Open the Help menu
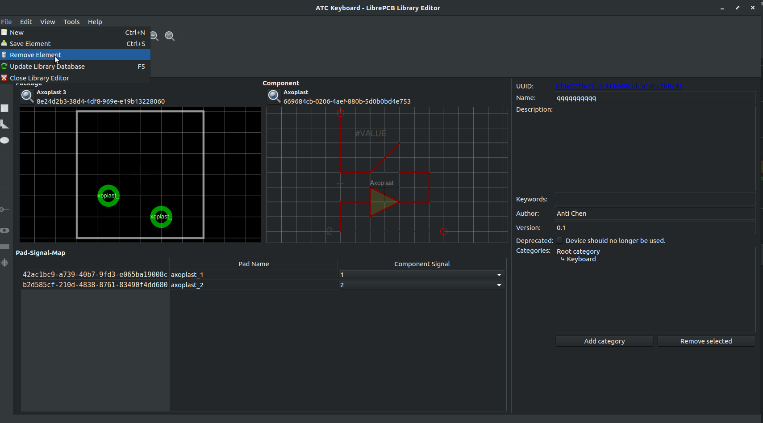The width and height of the screenshot is (763, 423). click(x=95, y=22)
